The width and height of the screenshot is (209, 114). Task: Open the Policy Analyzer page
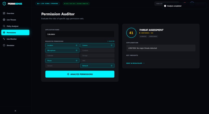[15, 26]
